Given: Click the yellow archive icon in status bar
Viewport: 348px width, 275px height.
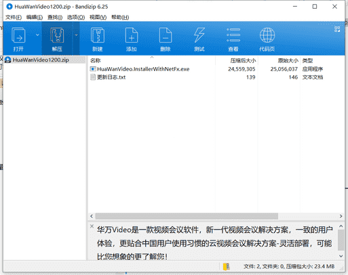Looking at the screenshot, I should tap(226, 267).
